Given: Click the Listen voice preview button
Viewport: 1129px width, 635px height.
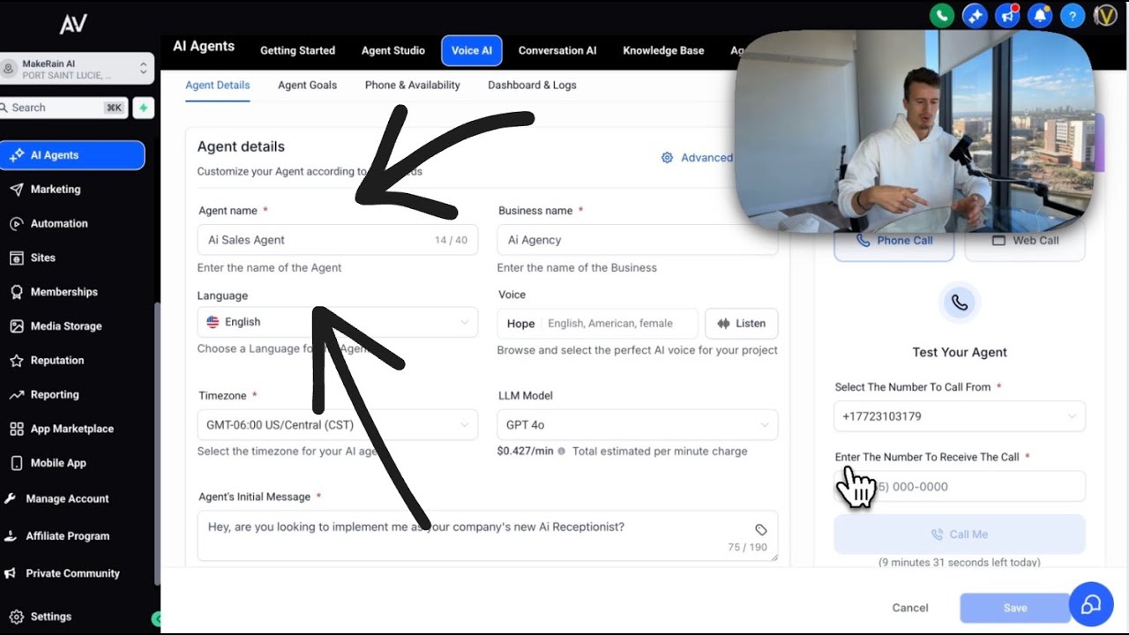Looking at the screenshot, I should pos(742,324).
